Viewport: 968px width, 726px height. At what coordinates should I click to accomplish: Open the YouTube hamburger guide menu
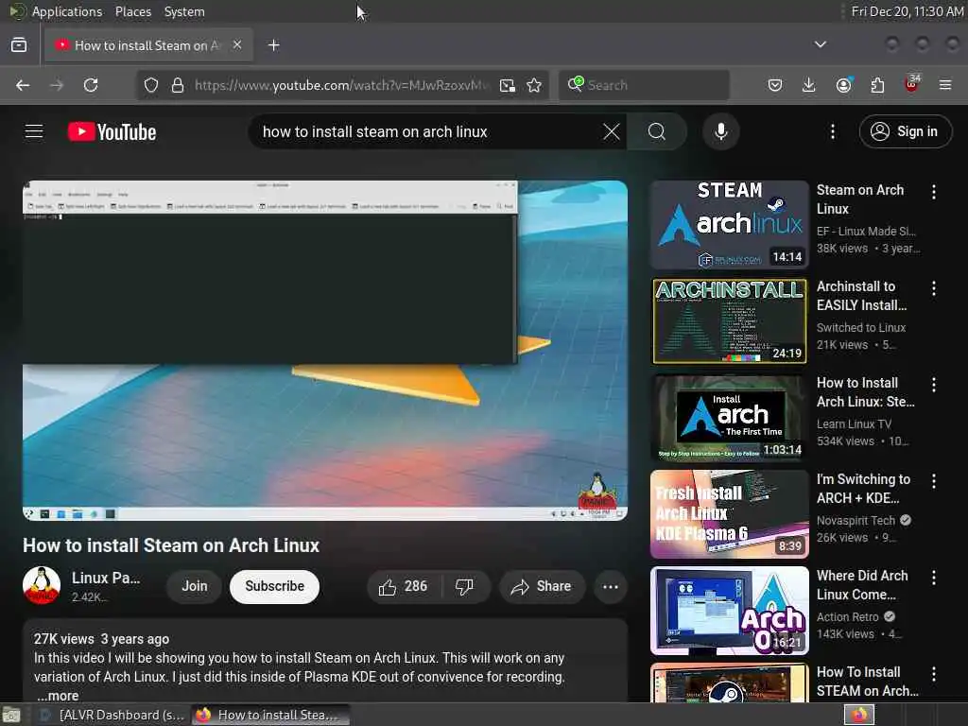[34, 131]
